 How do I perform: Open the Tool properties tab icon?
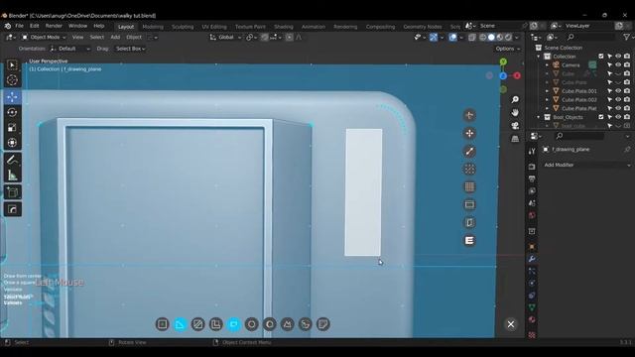point(532,151)
